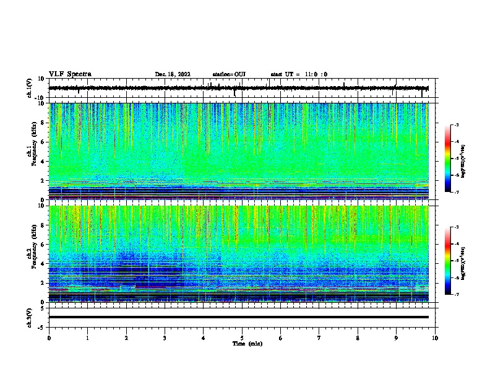The image size is (490, 379).
Task: Click the "ch.1(V)" axis label
Action: pyautogui.click(x=30, y=88)
